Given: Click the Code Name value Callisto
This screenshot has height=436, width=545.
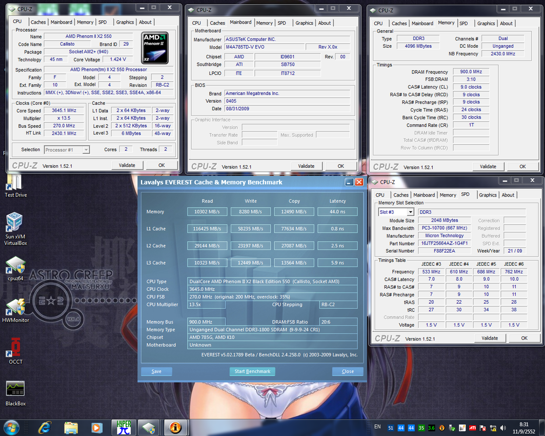Looking at the screenshot, I should [x=67, y=44].
